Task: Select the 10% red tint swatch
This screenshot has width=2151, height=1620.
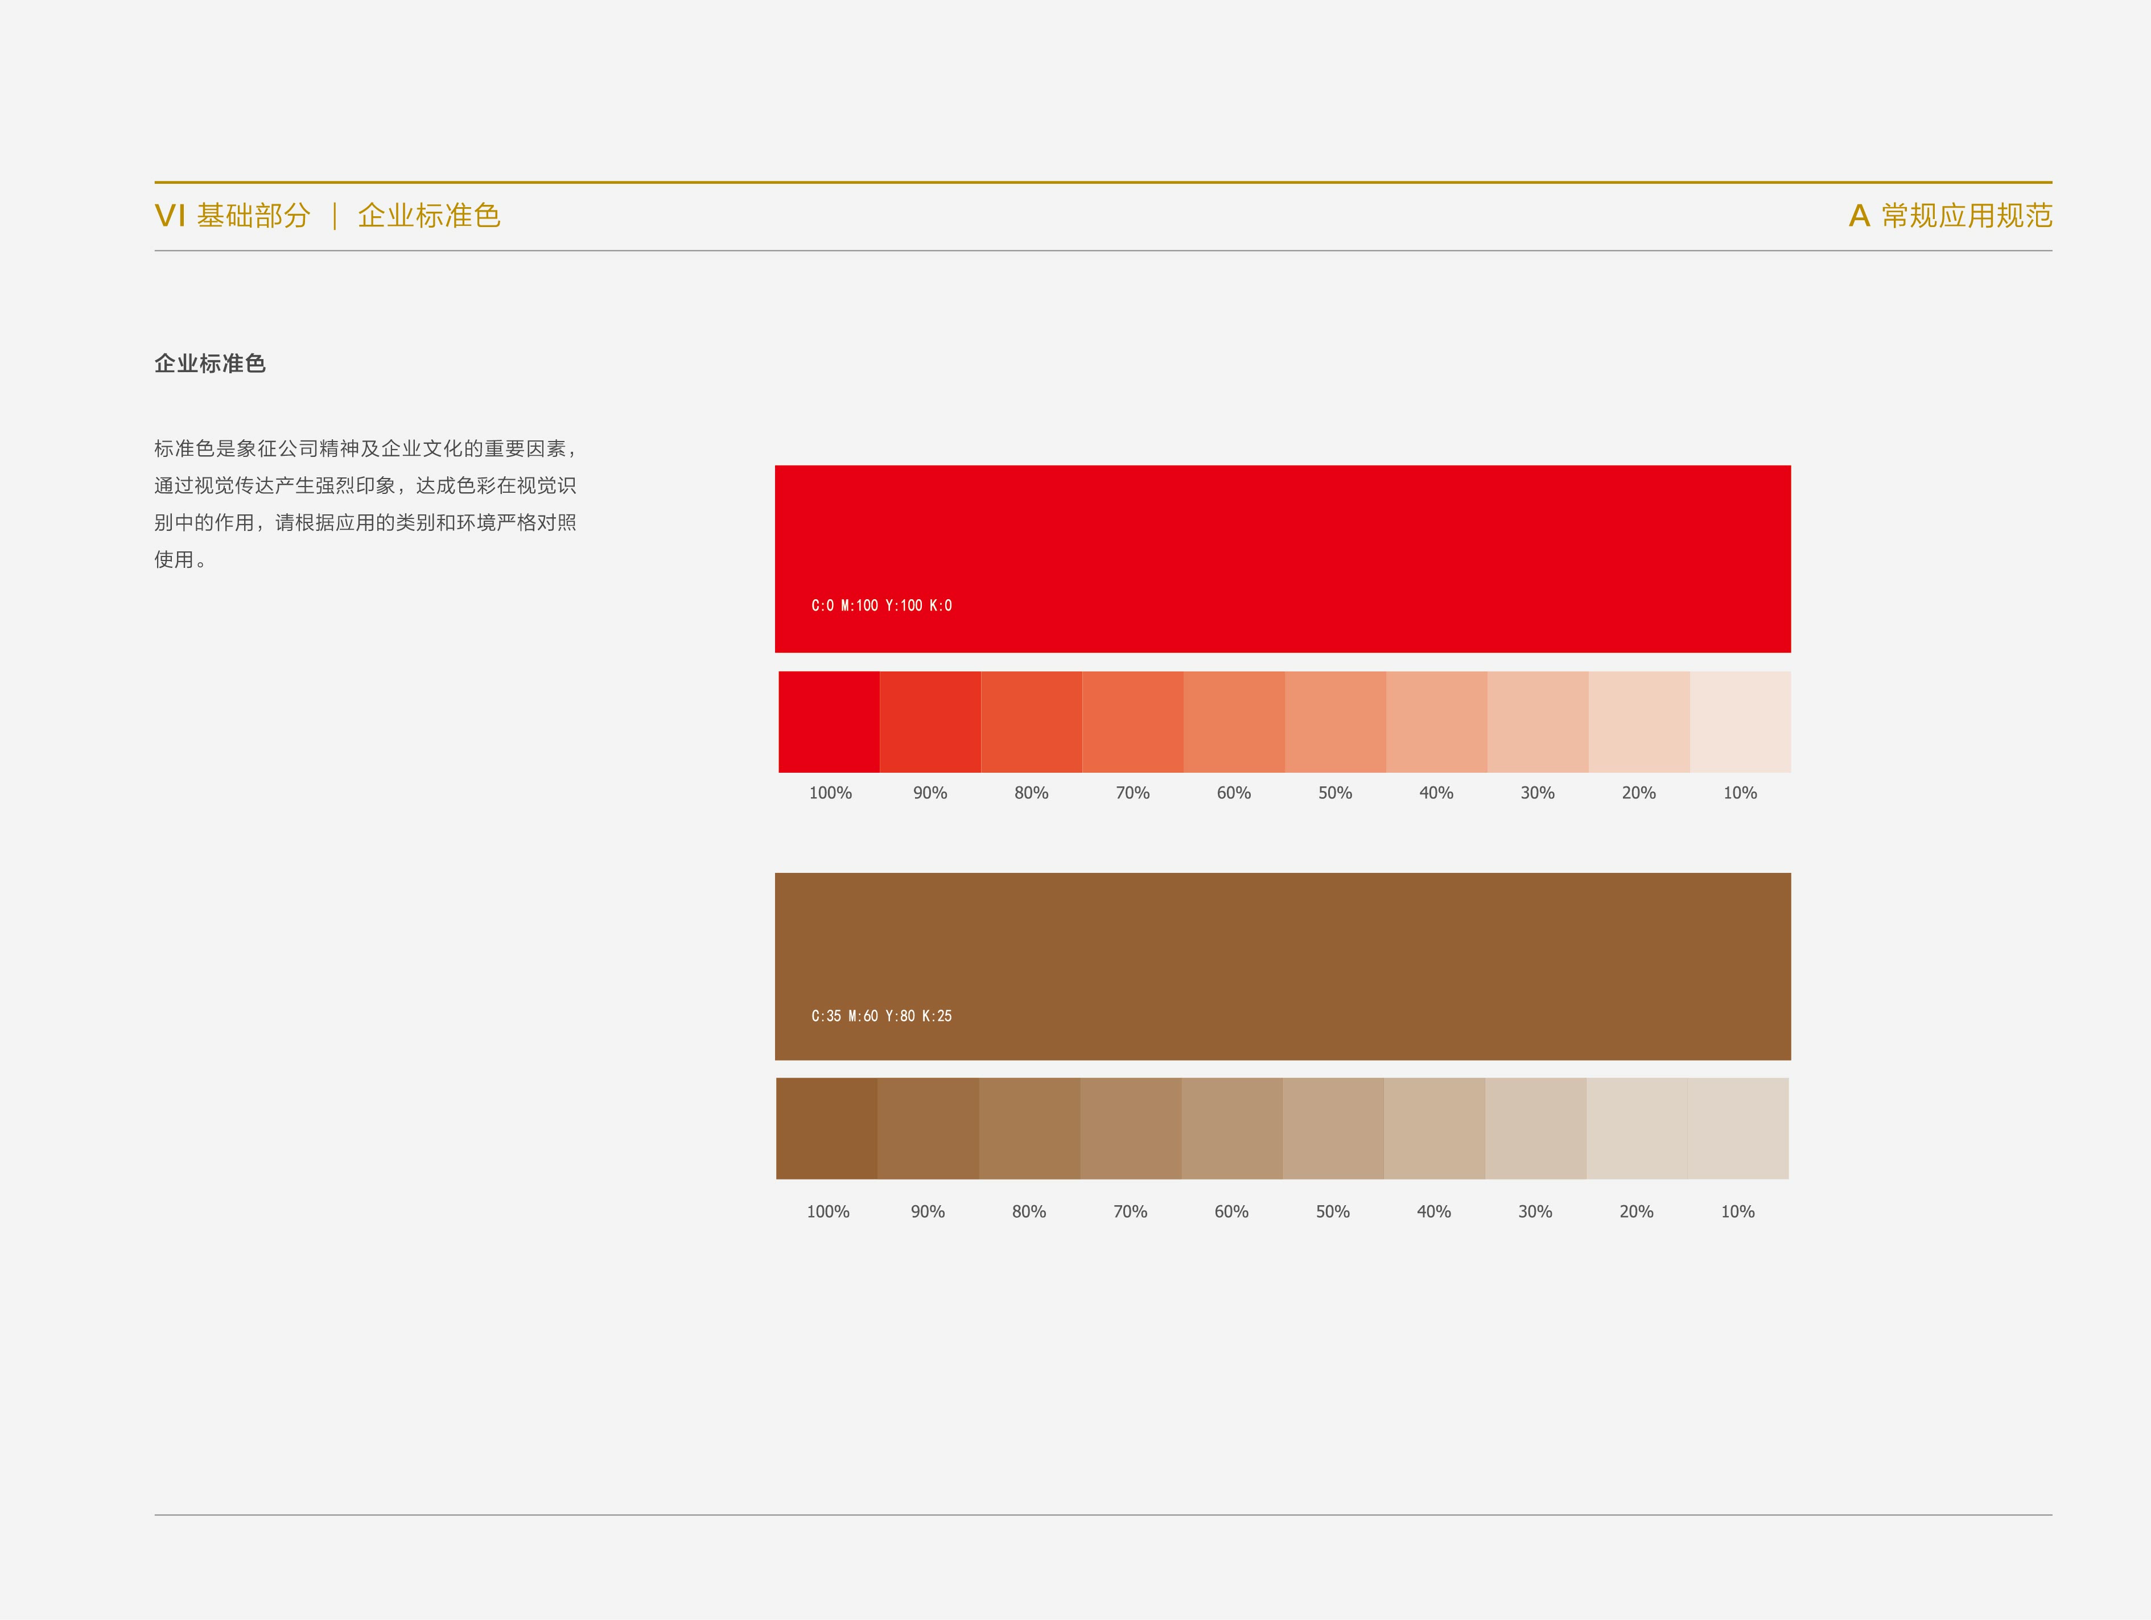Action: point(1740,722)
